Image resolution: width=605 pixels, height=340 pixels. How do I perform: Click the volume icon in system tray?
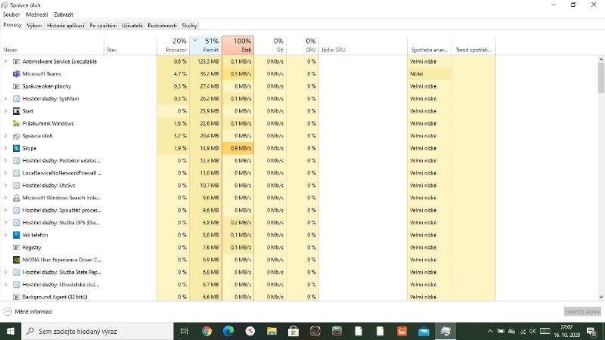pos(533,331)
